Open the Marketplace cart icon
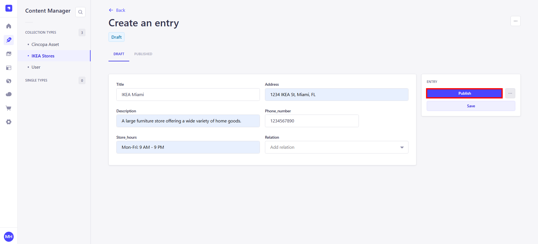The height and width of the screenshot is (244, 538). pyautogui.click(x=9, y=108)
